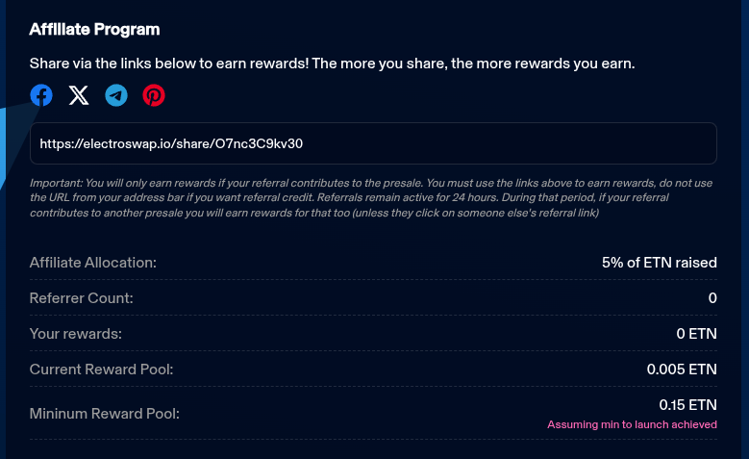Screen dimensions: 749x459
Task: Click the '0 ETN' rewards value
Action: coord(696,334)
